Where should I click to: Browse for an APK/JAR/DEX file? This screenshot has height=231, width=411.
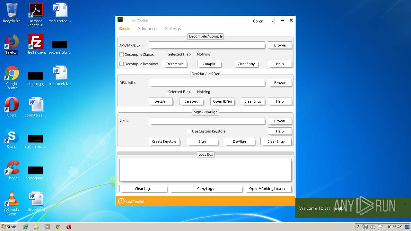point(280,45)
